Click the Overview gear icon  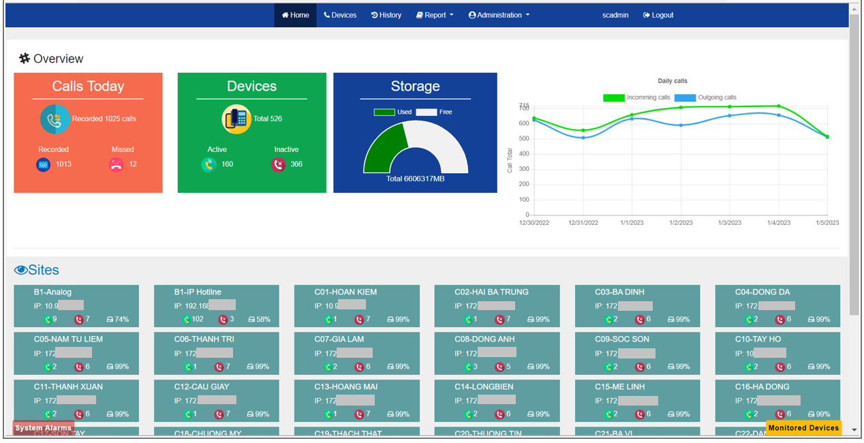pos(25,59)
